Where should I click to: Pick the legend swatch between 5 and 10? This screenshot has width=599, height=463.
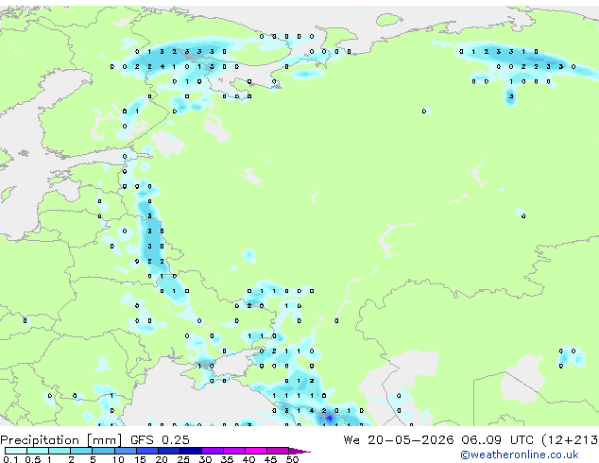point(103,451)
